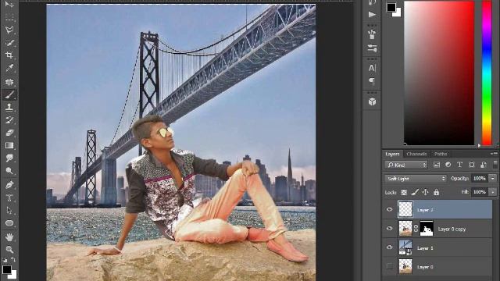
Task: Click the Fill 100% field
Action: 480,192
